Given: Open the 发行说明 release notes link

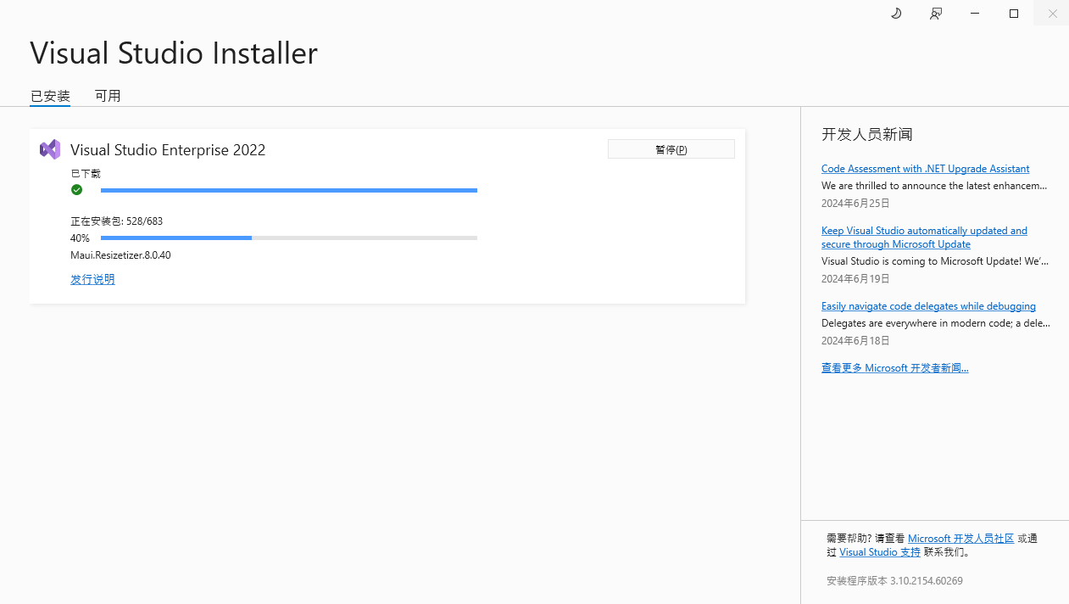Looking at the screenshot, I should pos(92,279).
